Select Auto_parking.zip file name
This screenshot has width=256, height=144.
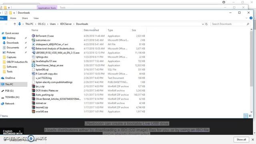coord(44,95)
